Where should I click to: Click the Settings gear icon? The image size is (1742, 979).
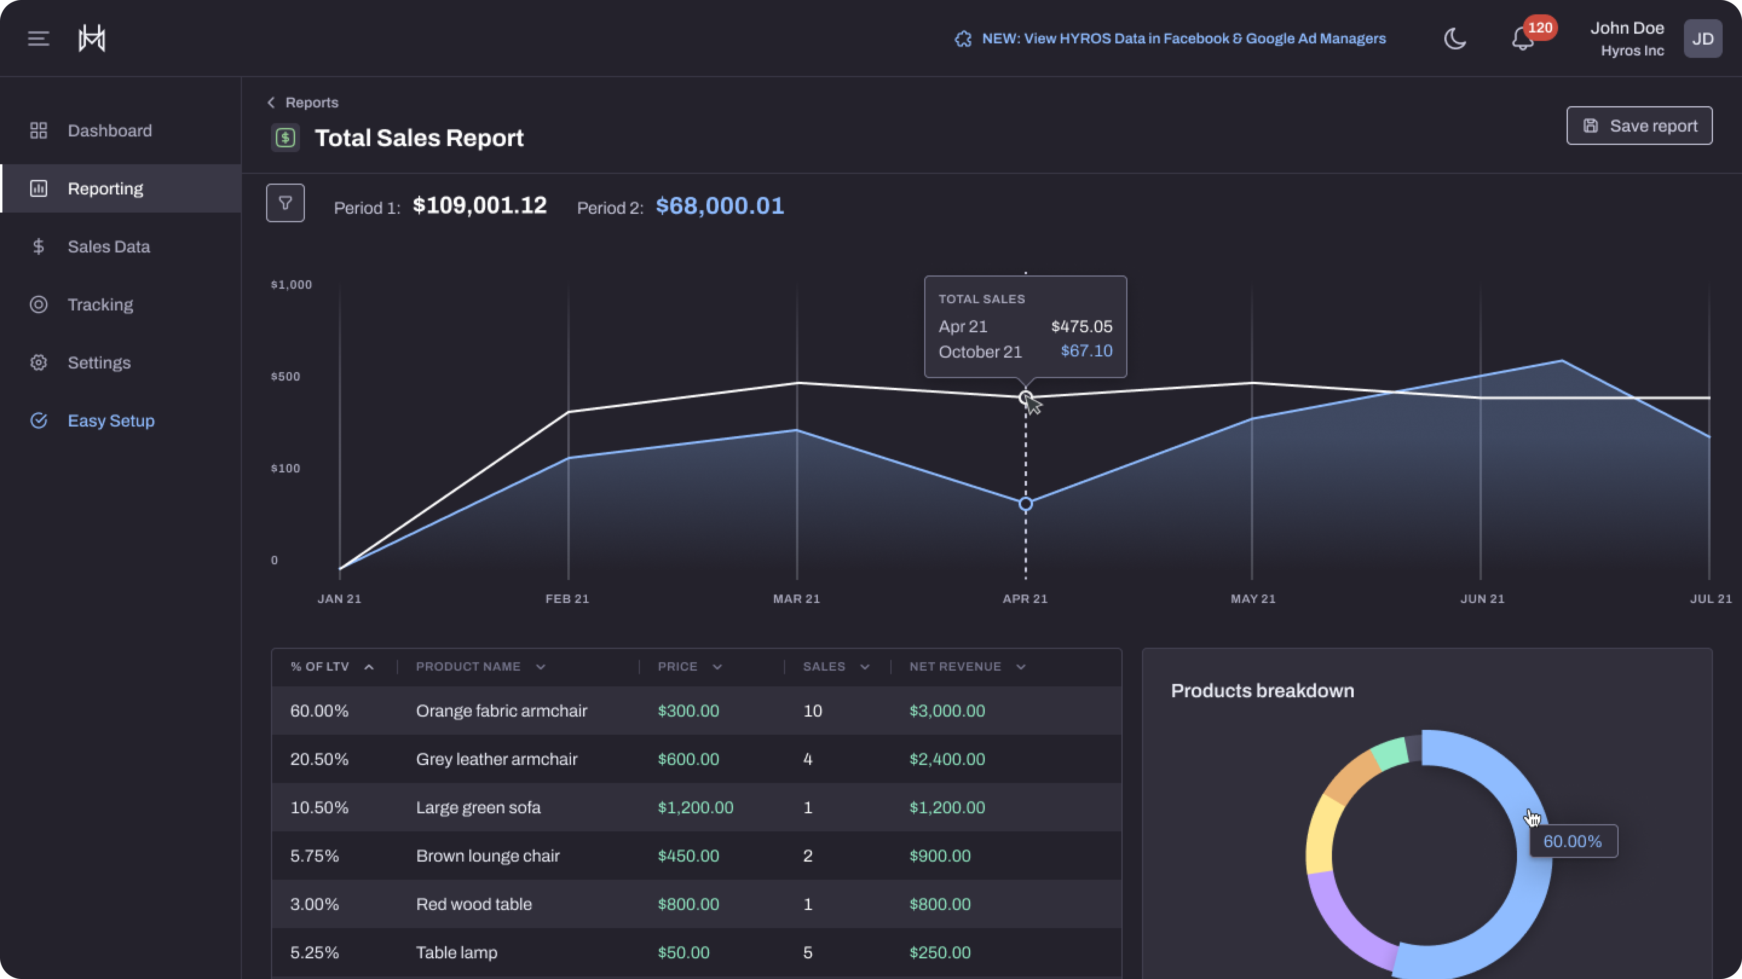[x=38, y=363]
